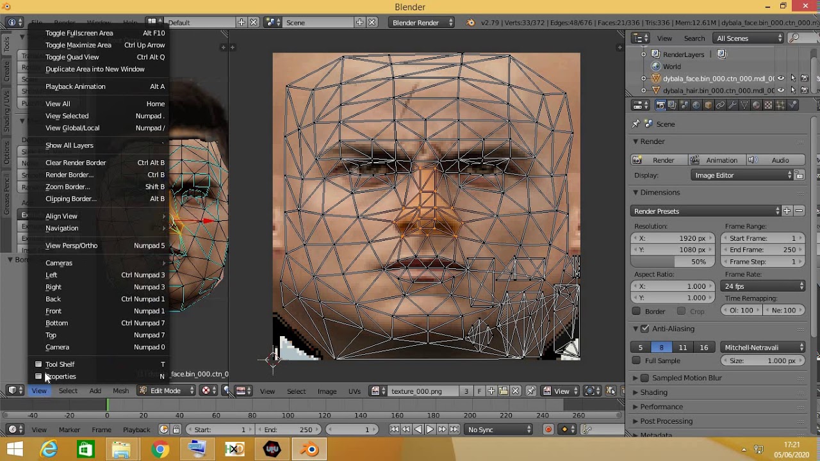Delete the Scene with its X icon

pyautogui.click(x=373, y=22)
